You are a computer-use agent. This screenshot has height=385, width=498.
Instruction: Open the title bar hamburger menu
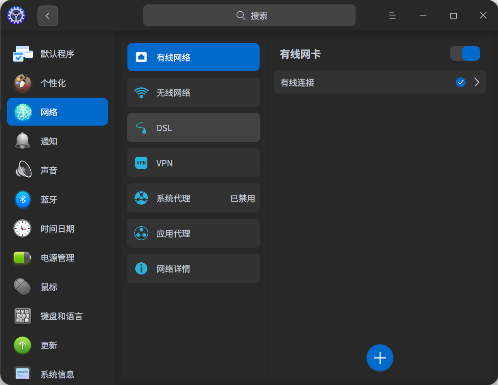tap(392, 15)
